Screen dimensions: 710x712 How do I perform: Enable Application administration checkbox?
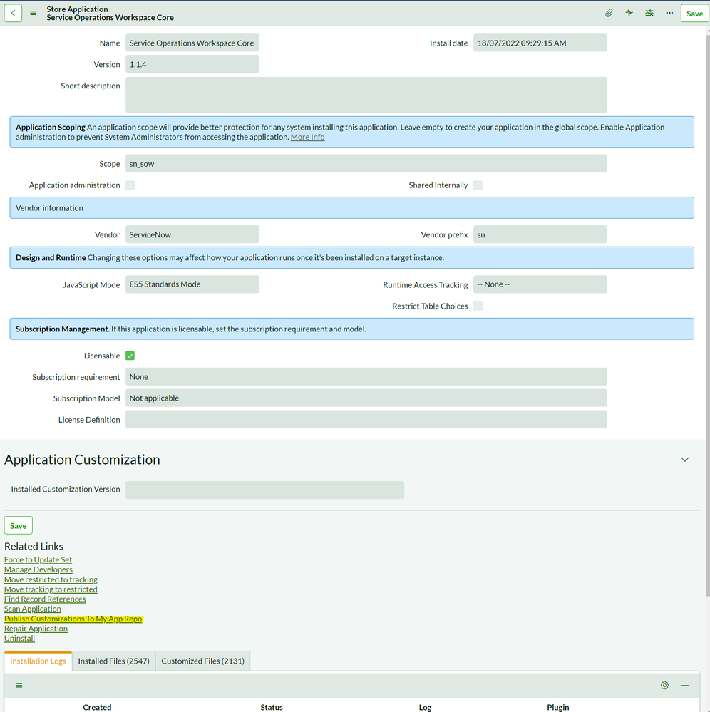(x=130, y=185)
